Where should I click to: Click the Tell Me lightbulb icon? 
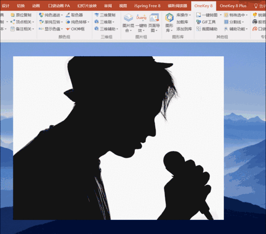pos(256,6)
